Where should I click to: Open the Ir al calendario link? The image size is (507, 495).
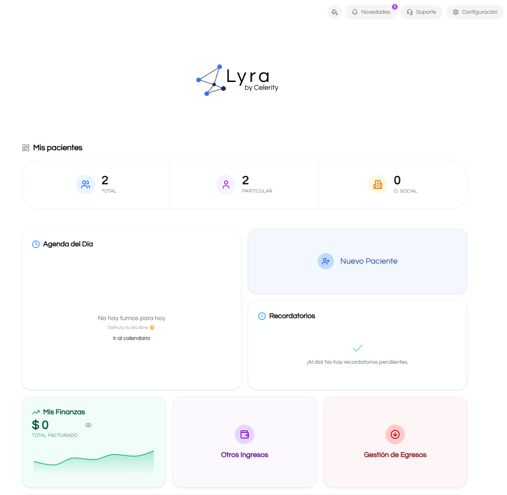coord(132,338)
